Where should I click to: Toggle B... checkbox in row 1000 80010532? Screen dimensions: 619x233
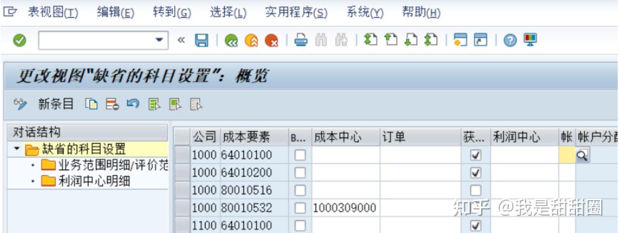(x=300, y=208)
